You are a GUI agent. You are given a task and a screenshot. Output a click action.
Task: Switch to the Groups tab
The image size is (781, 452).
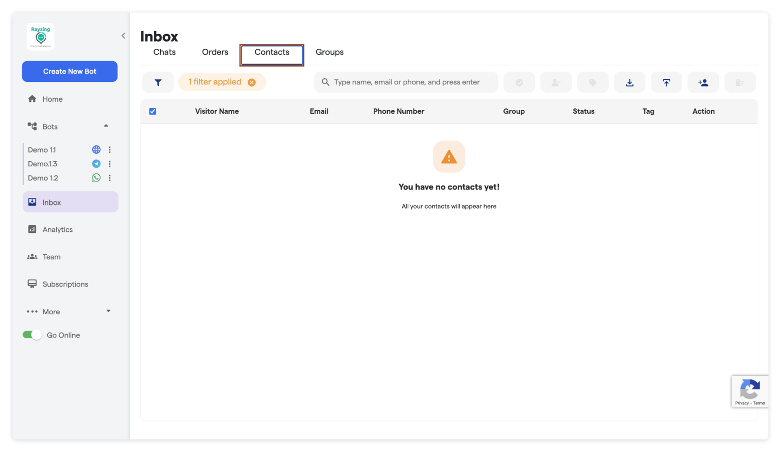(x=329, y=52)
